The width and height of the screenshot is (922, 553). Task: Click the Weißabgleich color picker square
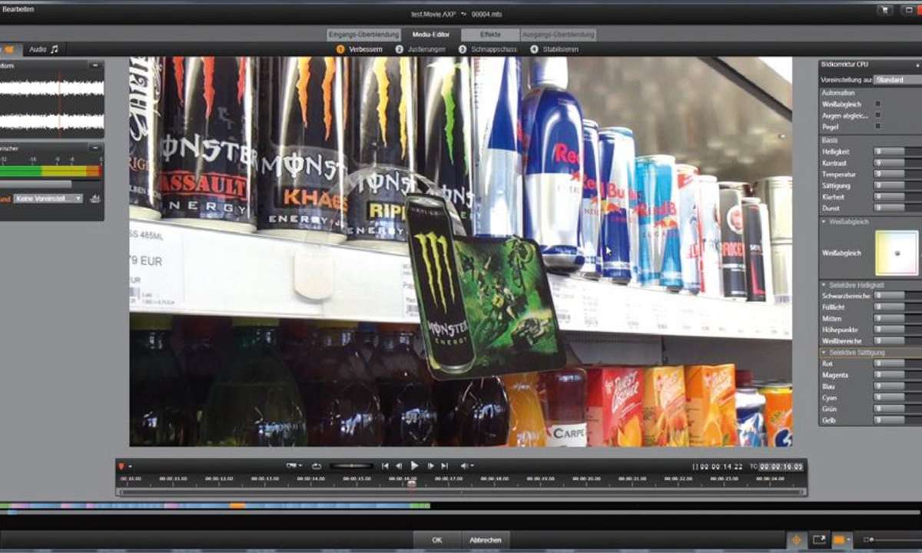tap(897, 253)
